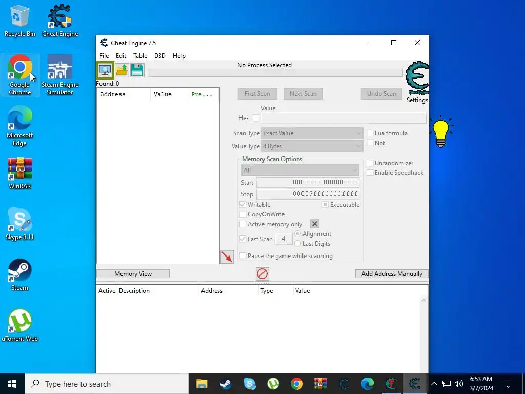Open uTorrent from the taskbar
Viewport: 525px width, 394px height.
pos(273,384)
